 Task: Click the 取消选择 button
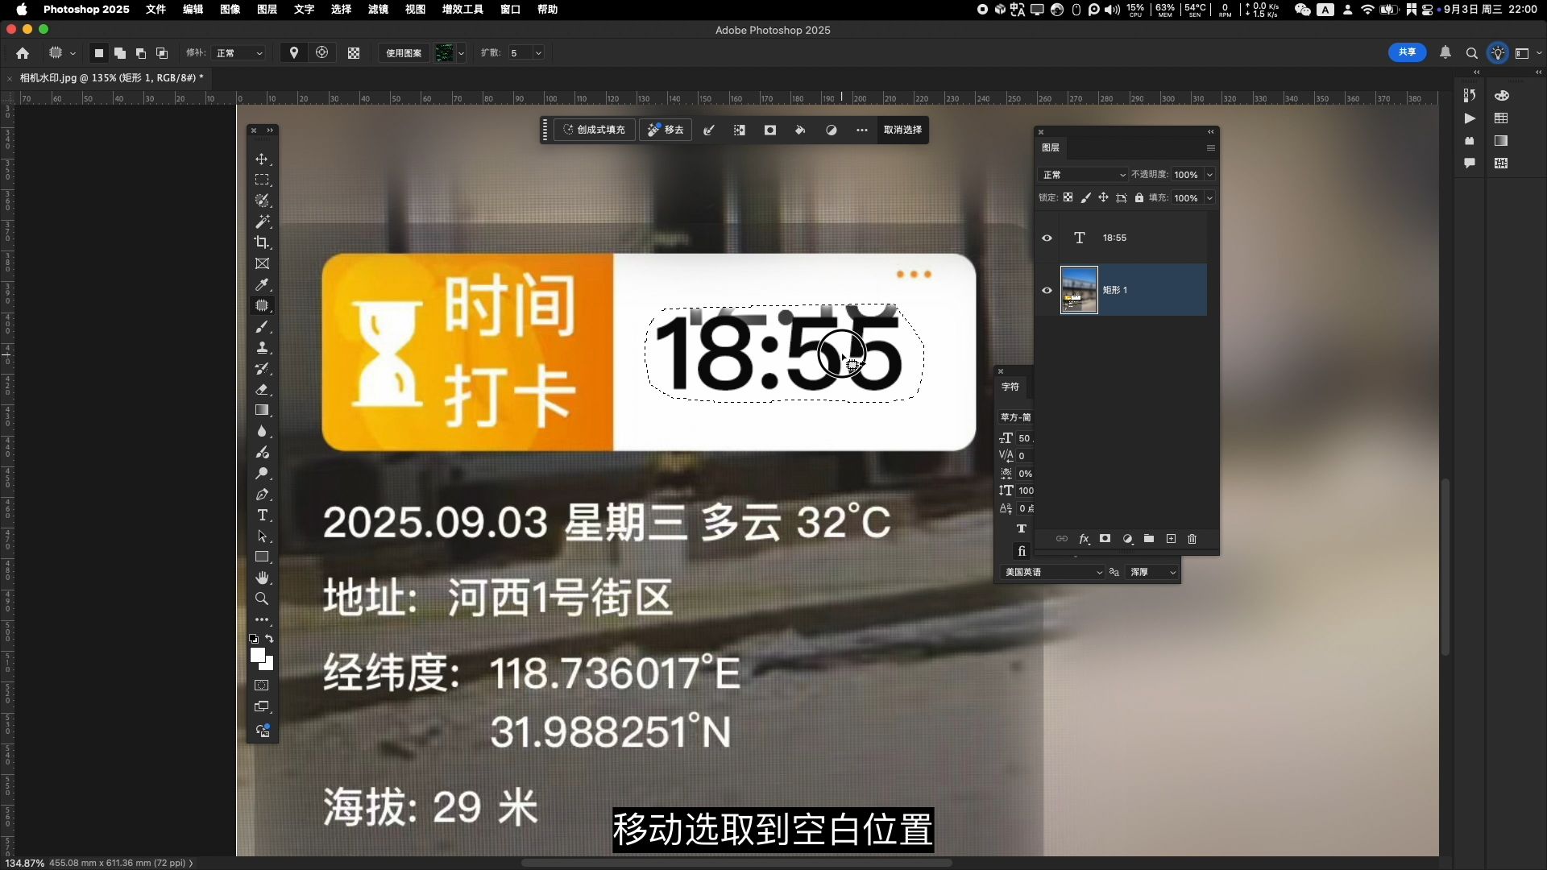click(x=902, y=130)
